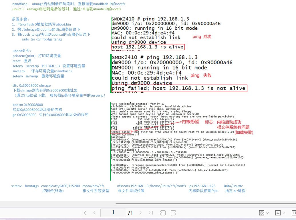Viewport: 296px width, 220px height.
Task: Click the page layout mode icon
Action: point(278,213)
